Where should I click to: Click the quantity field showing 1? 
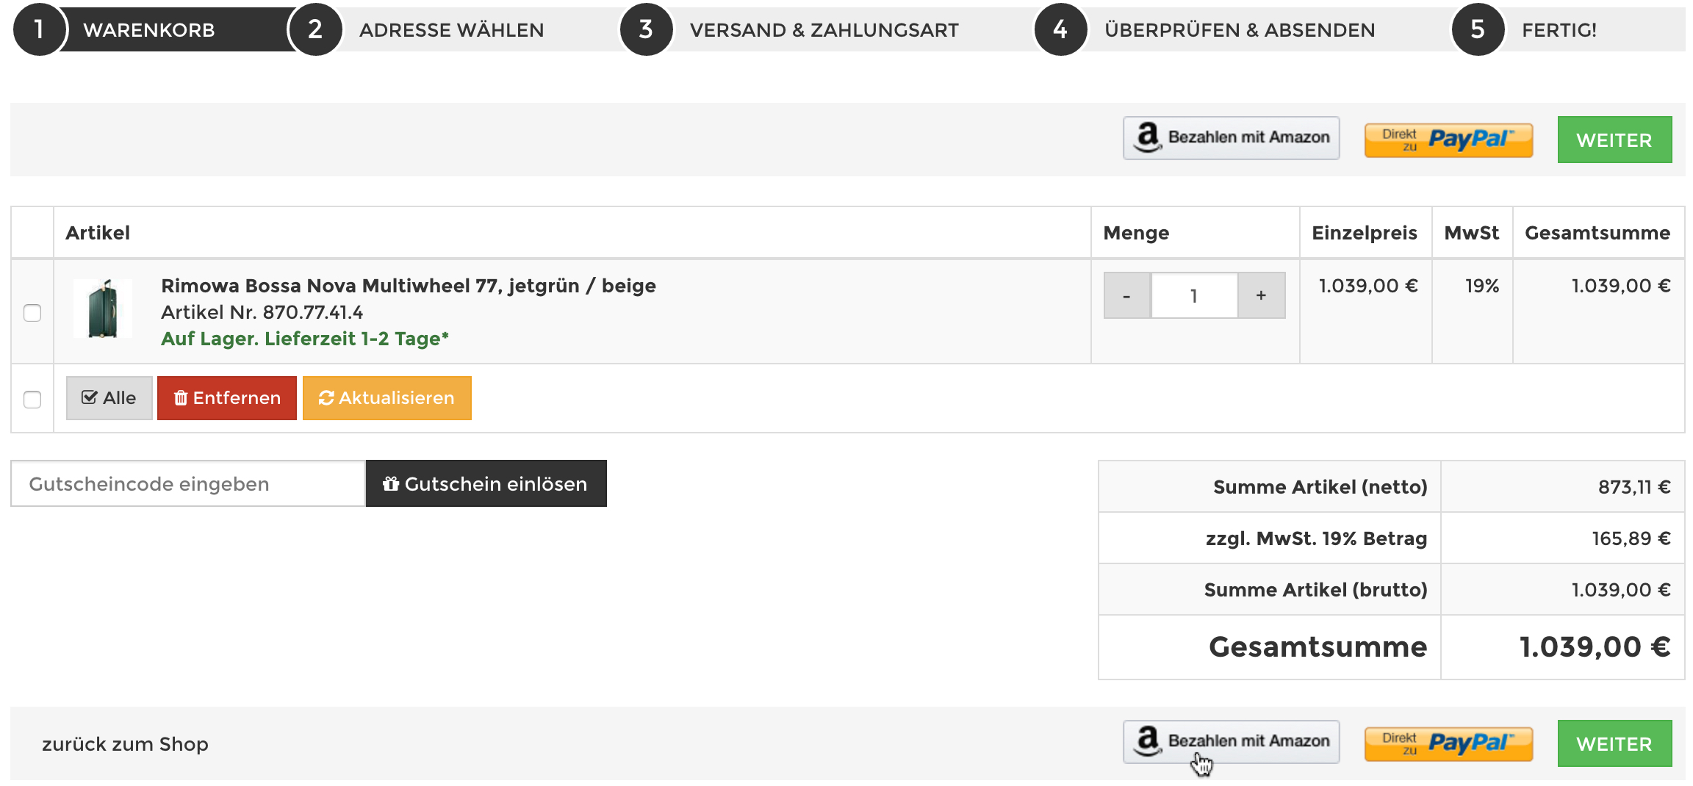coord(1194,295)
